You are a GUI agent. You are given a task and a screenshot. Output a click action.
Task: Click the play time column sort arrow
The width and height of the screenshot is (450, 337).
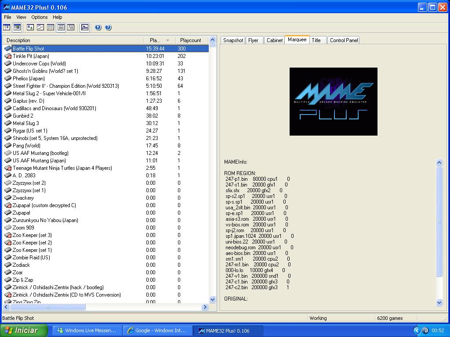[167, 40]
